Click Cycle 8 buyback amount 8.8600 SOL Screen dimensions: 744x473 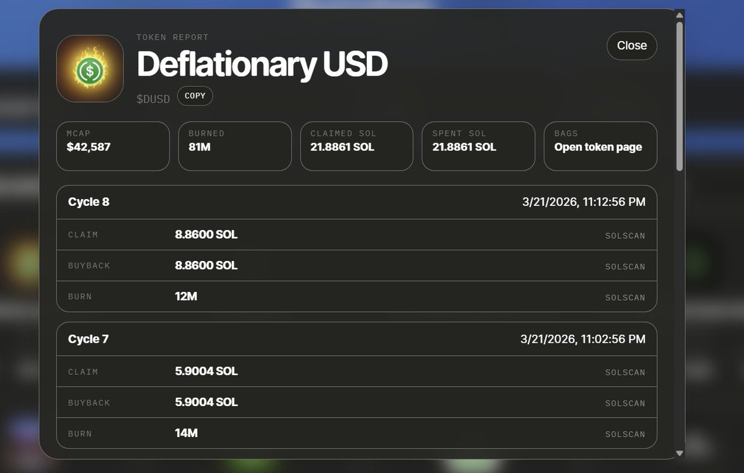tap(206, 265)
